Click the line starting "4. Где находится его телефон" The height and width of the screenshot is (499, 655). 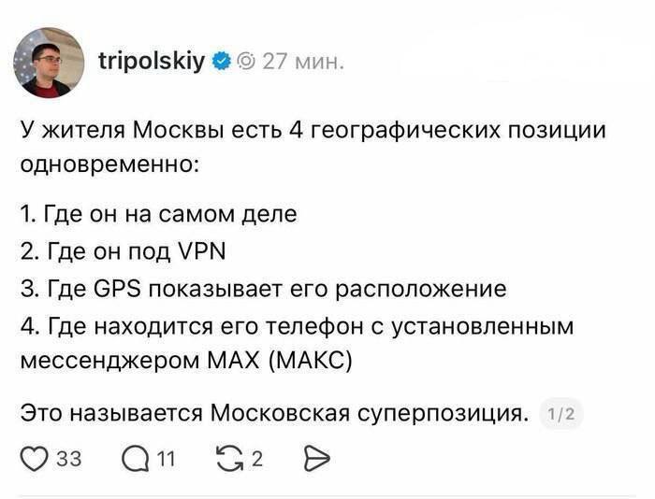click(x=296, y=326)
